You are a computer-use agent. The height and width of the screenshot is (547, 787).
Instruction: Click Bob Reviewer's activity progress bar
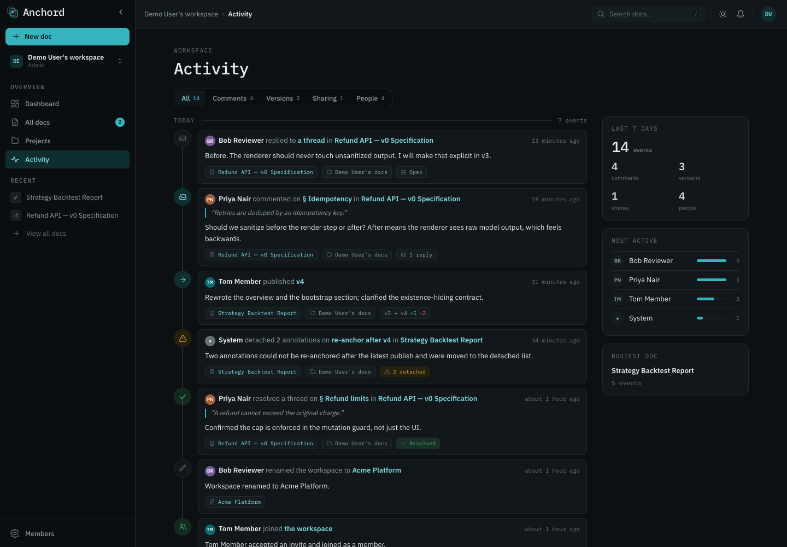pyautogui.click(x=712, y=261)
